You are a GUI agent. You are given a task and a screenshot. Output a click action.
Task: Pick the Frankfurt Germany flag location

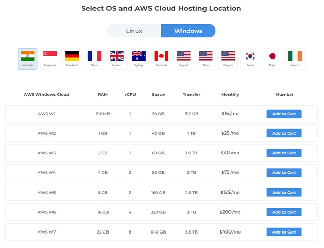pos(72,59)
